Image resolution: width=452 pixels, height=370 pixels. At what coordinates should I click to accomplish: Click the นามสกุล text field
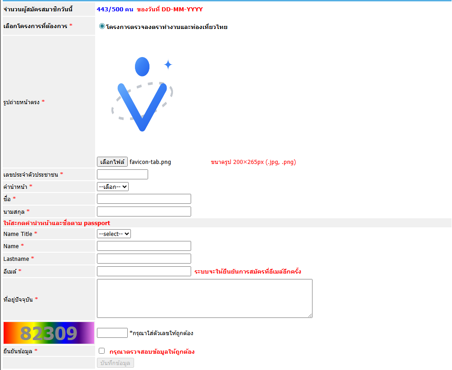[x=144, y=211]
